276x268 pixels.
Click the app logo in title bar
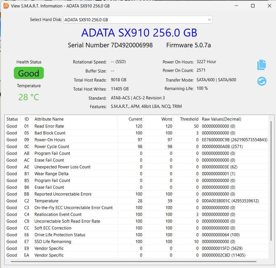click(6, 6)
